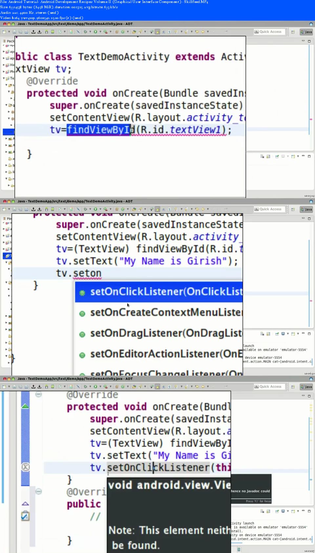This screenshot has height=553, width=315.
Task: Click the pin console icon in bottom frame
Action: (x=277, y=511)
